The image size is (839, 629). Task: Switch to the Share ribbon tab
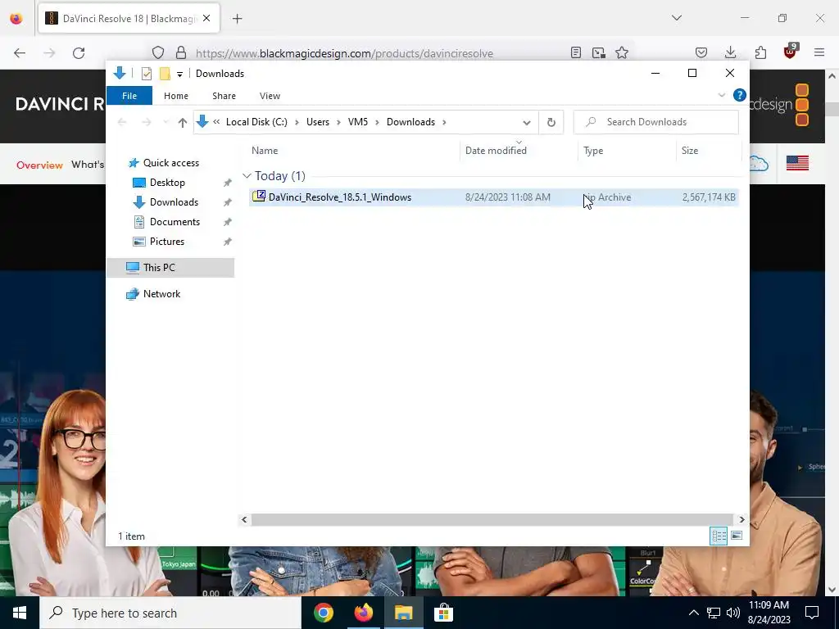click(224, 96)
